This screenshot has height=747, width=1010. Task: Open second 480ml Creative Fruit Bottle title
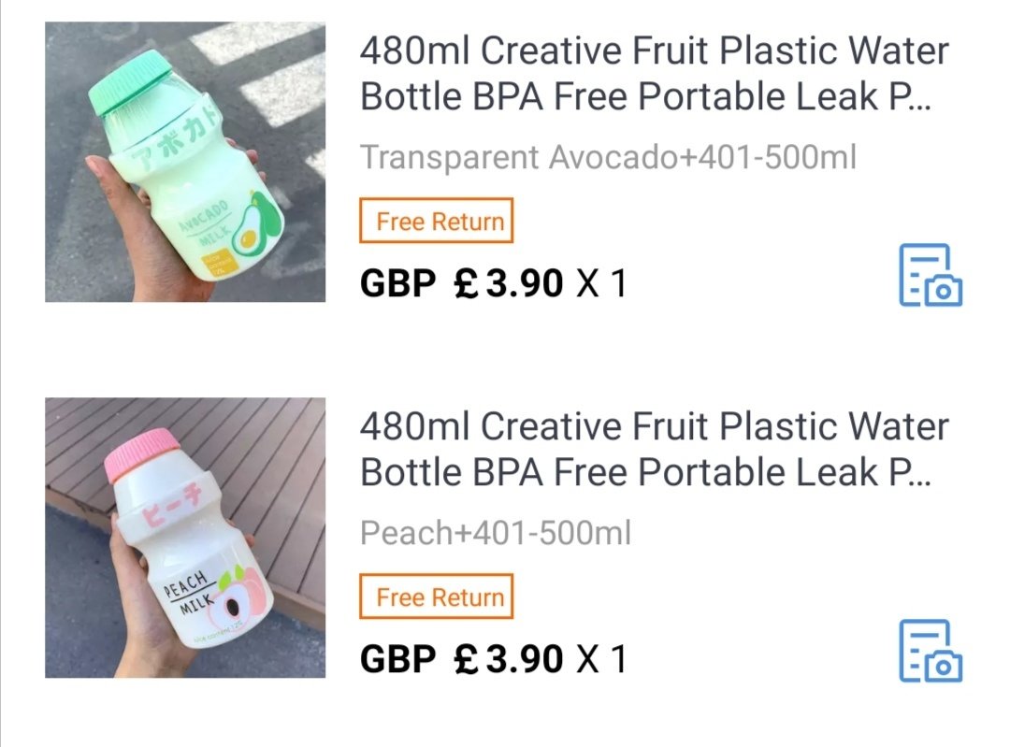point(654,449)
